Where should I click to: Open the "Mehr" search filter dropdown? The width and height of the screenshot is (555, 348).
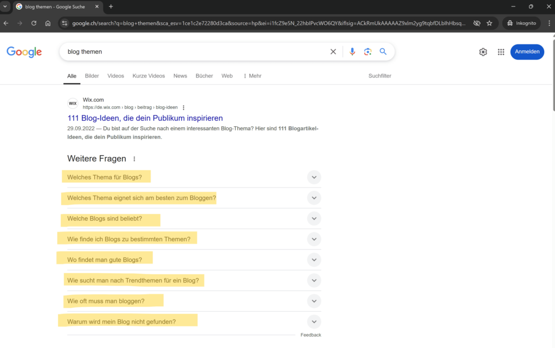coord(252,76)
